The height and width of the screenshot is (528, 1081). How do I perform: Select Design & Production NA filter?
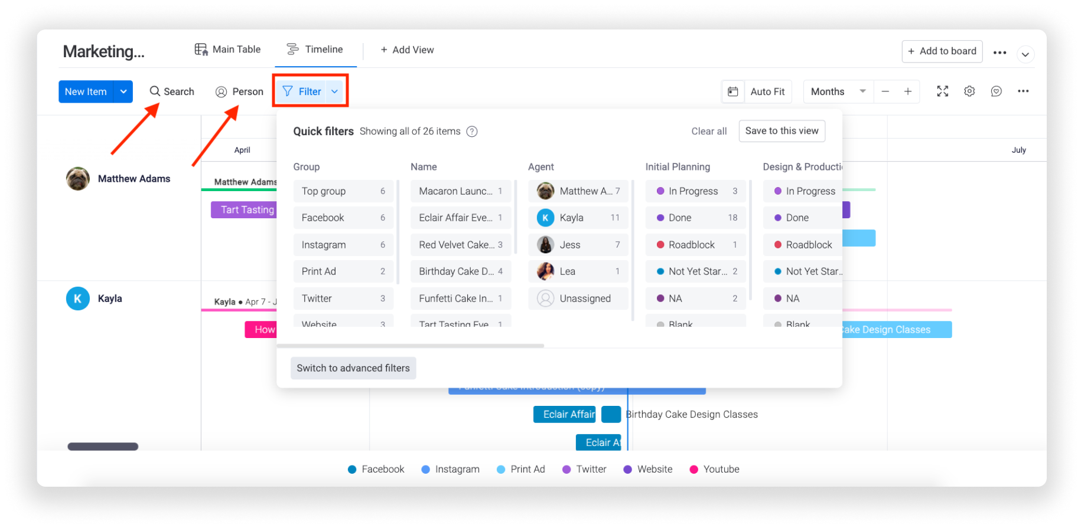[803, 299]
